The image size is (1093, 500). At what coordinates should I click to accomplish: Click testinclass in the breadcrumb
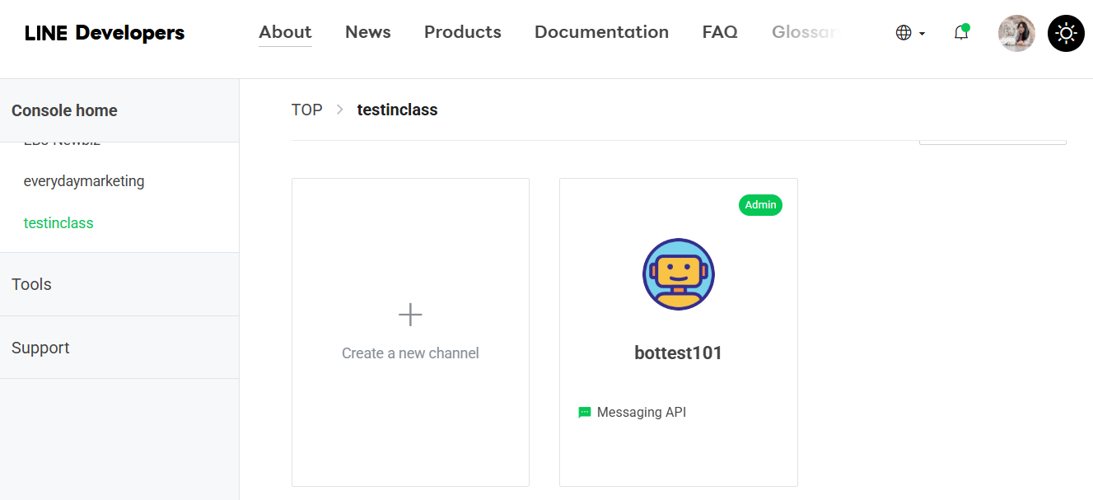pyautogui.click(x=397, y=110)
